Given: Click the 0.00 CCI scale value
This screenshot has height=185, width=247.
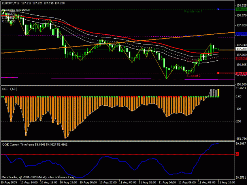Looking at the screenshot, I should coord(239,97).
